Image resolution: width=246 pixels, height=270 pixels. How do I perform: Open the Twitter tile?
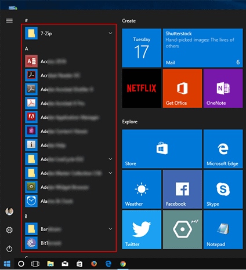click(142, 229)
